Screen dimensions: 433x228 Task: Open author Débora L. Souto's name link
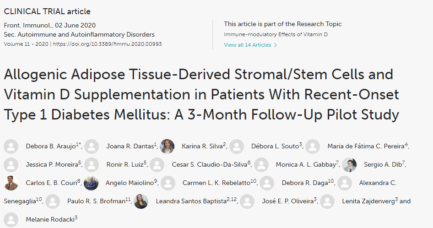click(276, 147)
